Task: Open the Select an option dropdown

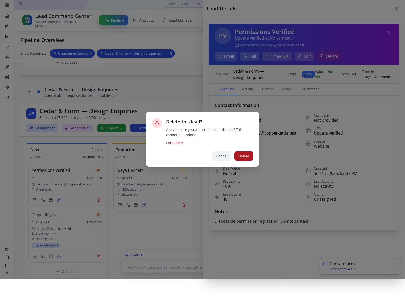Action: [184, 4]
